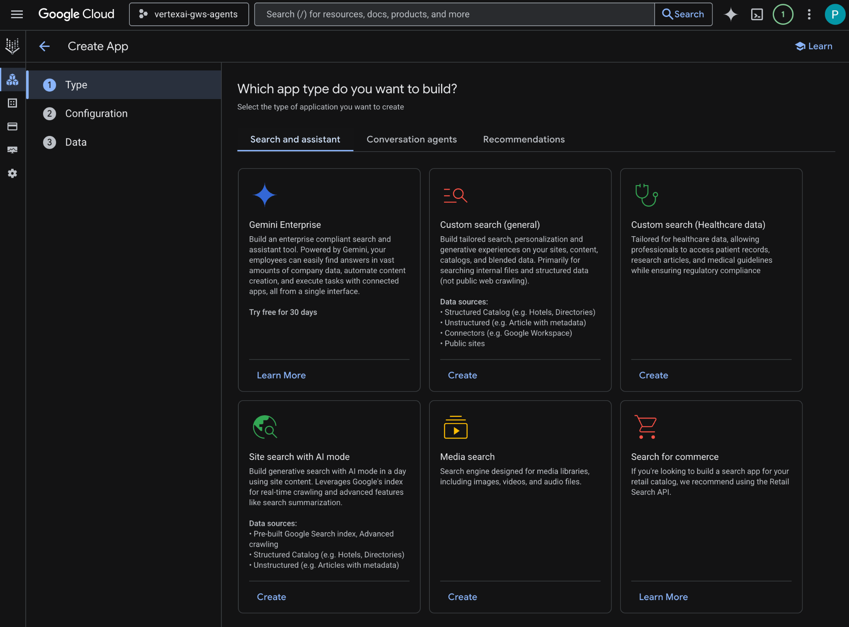849x627 pixels.
Task: Open the Learn panel link
Action: pos(814,46)
